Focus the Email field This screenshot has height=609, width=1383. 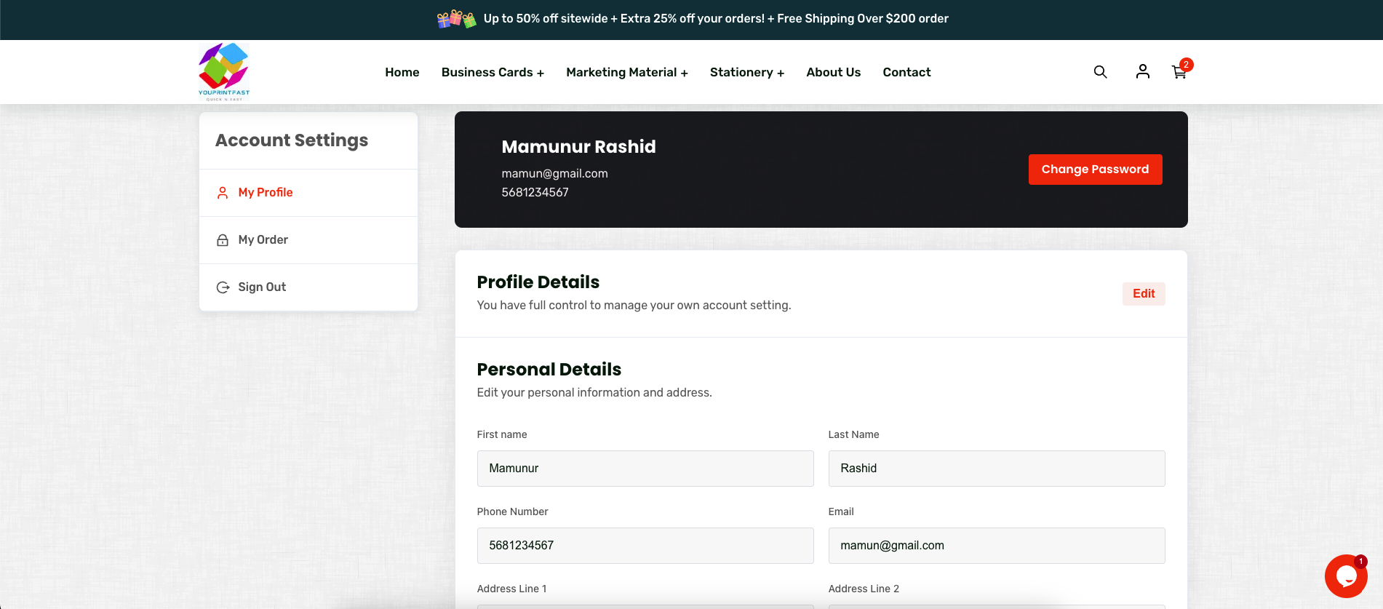(x=997, y=546)
